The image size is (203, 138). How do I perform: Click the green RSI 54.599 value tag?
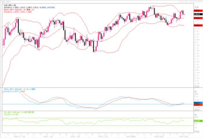tap(197, 121)
